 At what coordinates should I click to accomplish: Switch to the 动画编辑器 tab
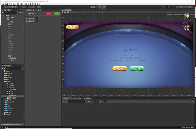click(x=77, y=98)
